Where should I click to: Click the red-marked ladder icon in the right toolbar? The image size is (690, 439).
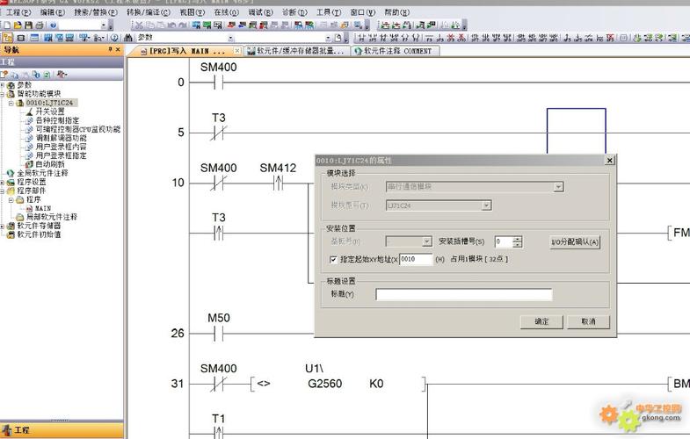[x=610, y=38]
